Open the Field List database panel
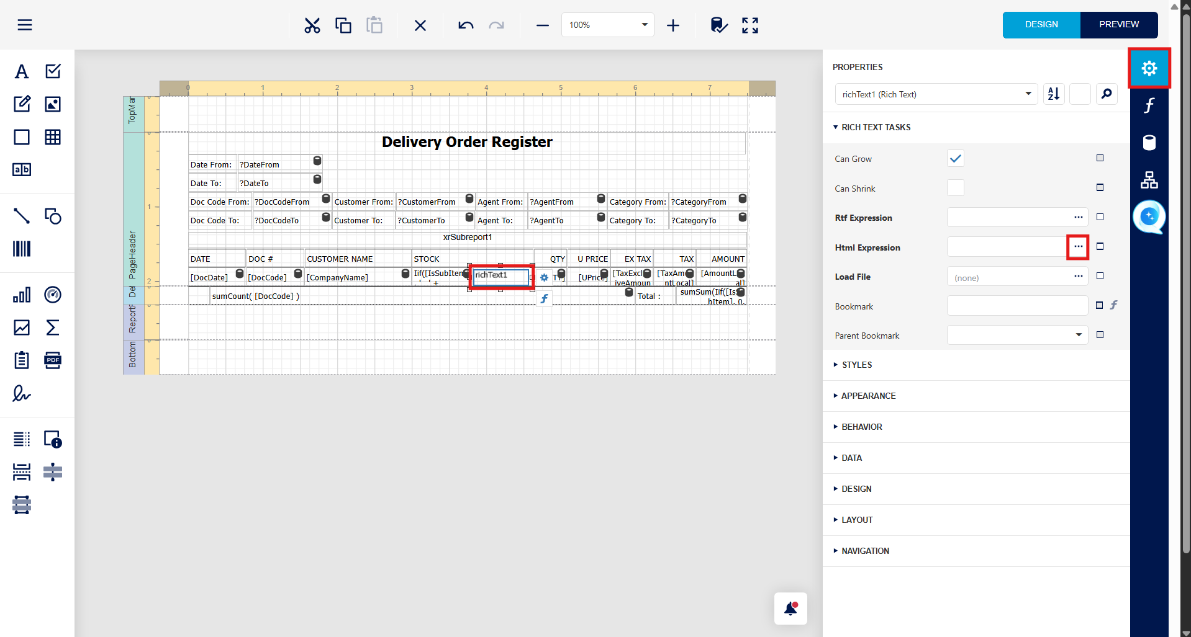1191x637 pixels. pyautogui.click(x=1149, y=143)
